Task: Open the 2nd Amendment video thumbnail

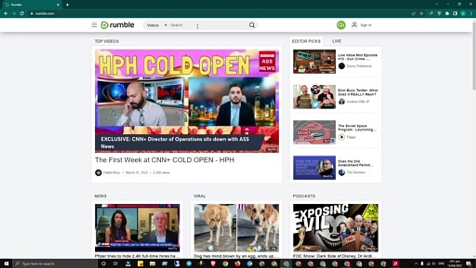Action: pyautogui.click(x=314, y=167)
